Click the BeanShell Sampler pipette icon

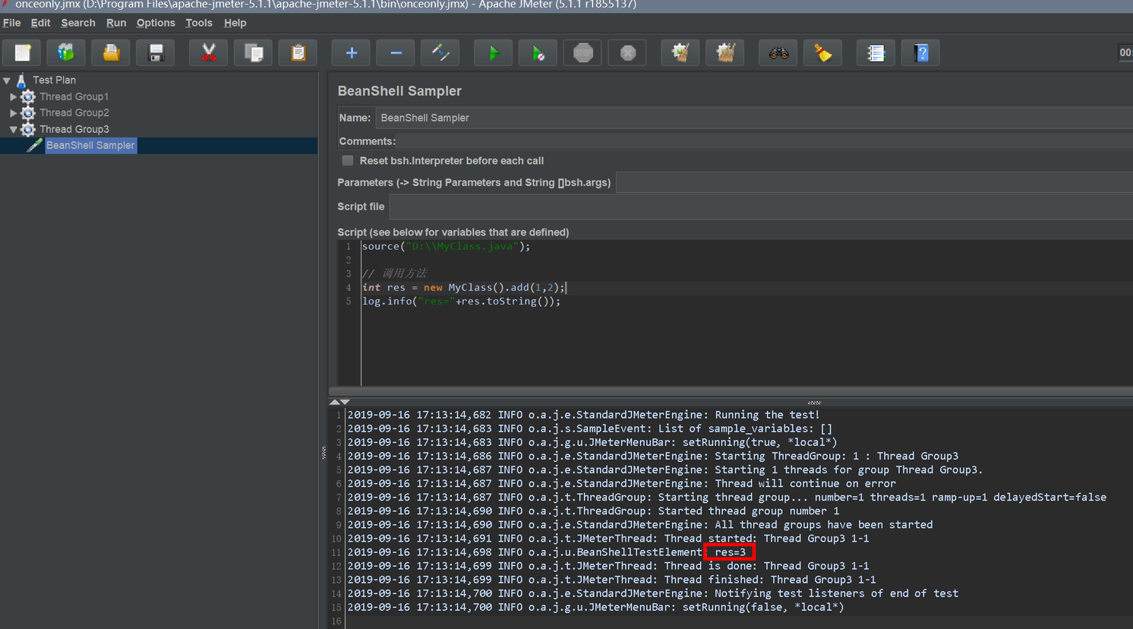pyautogui.click(x=34, y=145)
